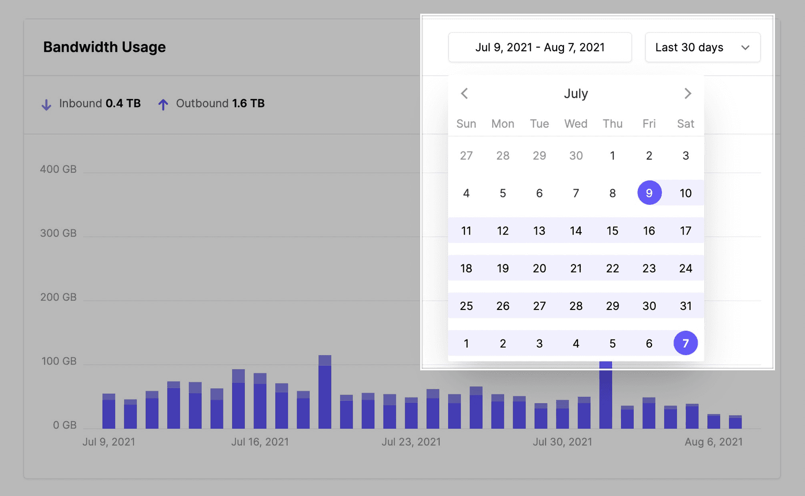Click the last bar on the chart
The image size is (805, 496).
pos(735,422)
